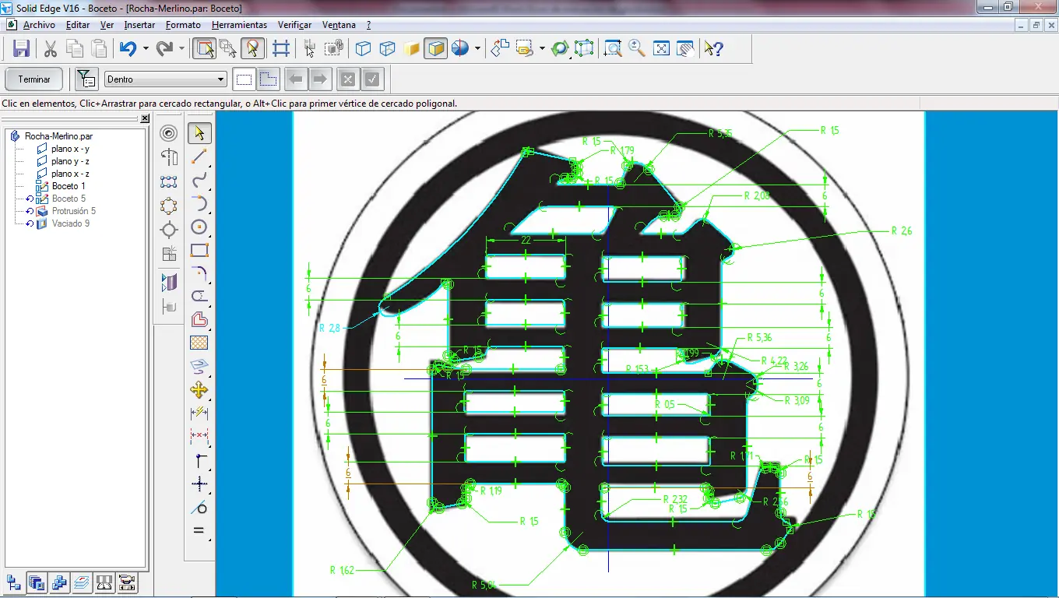Pick the Circle drawing tool

pos(199,228)
